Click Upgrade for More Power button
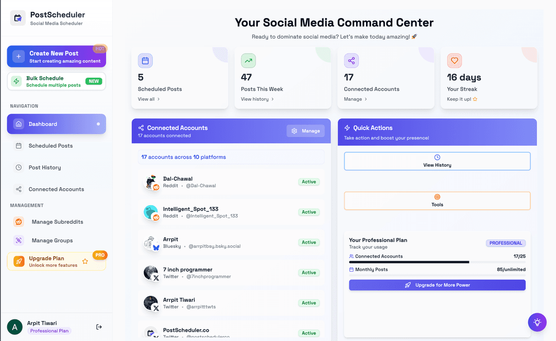This screenshot has height=341, width=556. [x=437, y=285]
